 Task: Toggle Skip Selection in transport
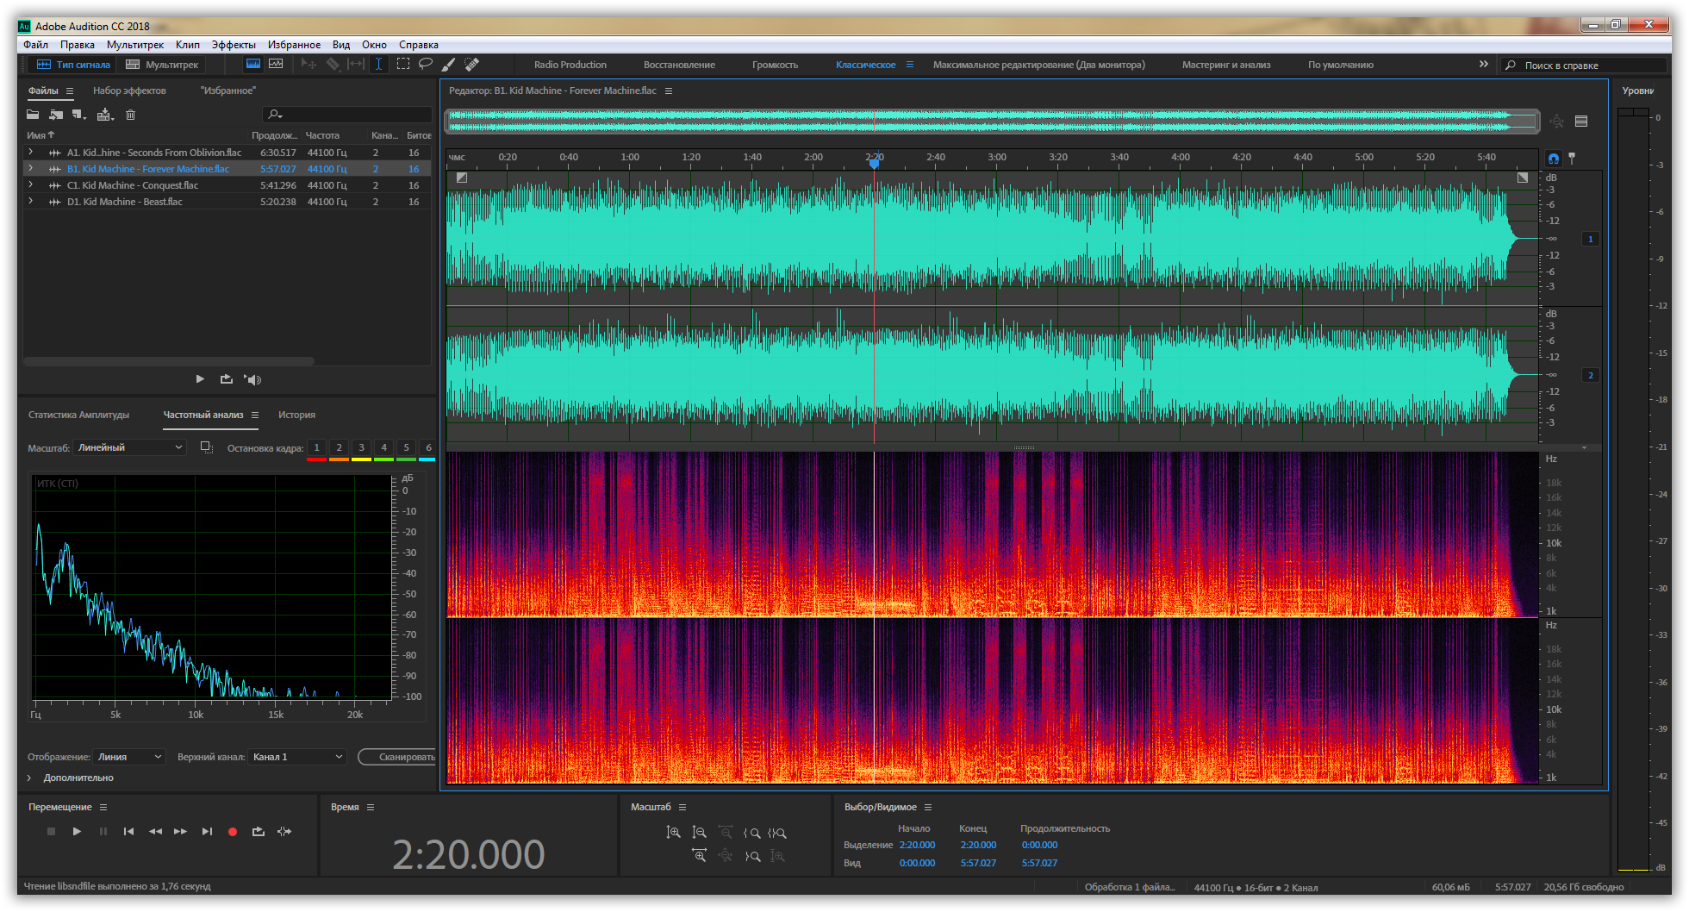(x=284, y=832)
